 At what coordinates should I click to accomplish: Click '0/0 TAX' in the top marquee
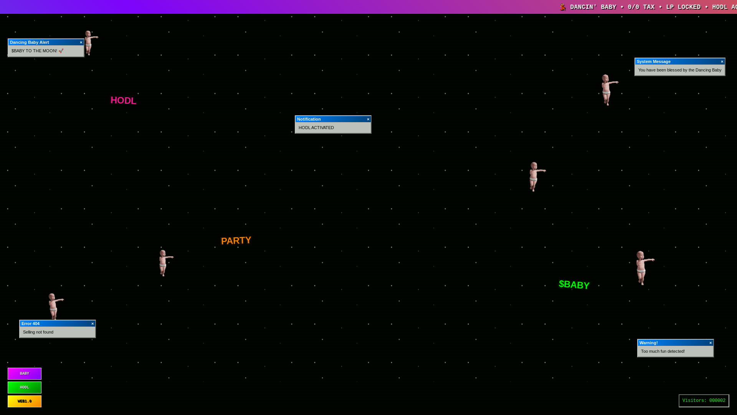point(641,7)
